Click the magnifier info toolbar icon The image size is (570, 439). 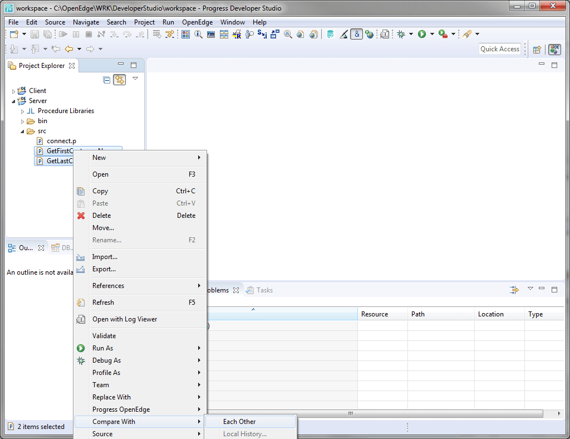pyautogui.click(x=198, y=34)
